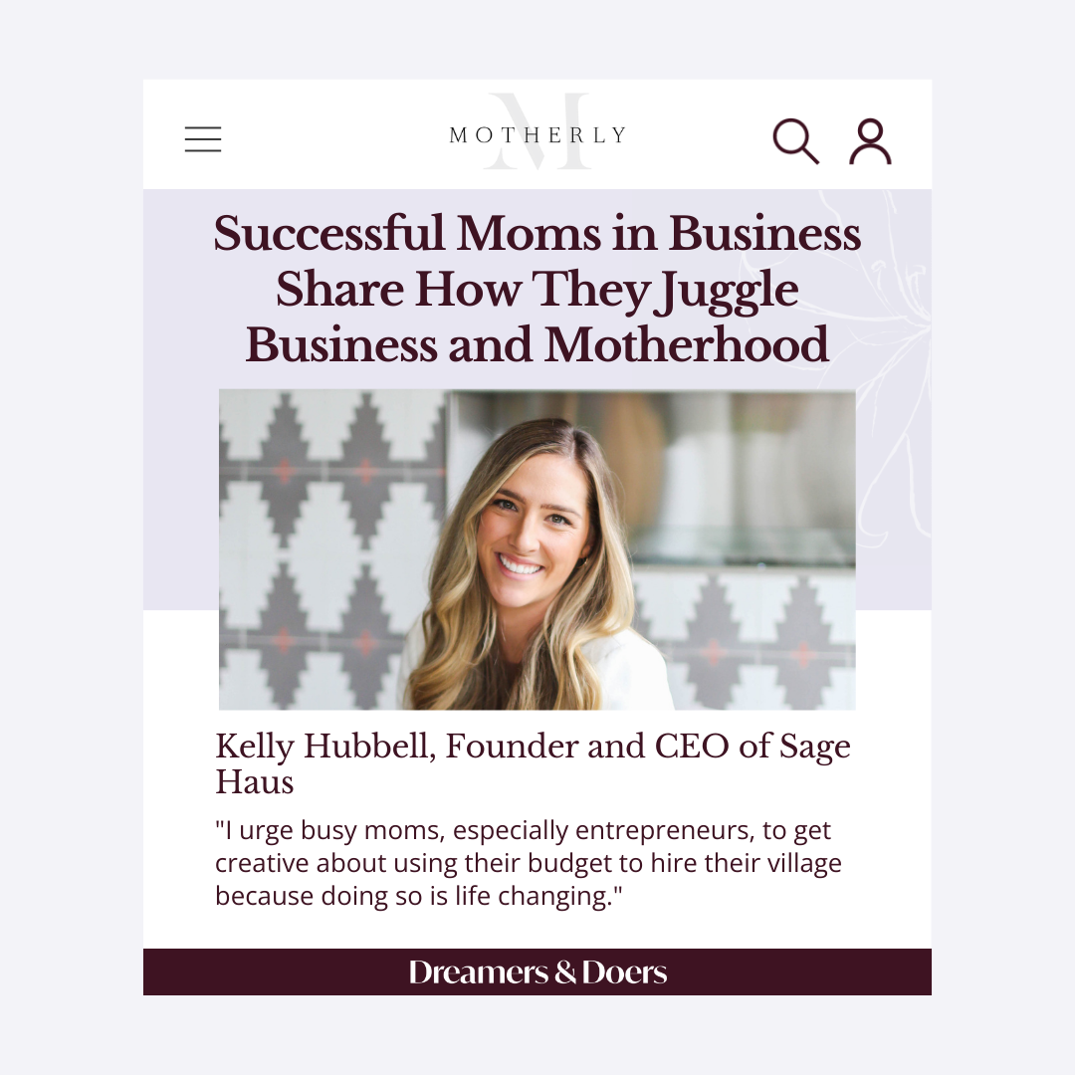The width and height of the screenshot is (1075, 1075).
Task: Click the word "Haus" below the name
Action: pos(255,782)
